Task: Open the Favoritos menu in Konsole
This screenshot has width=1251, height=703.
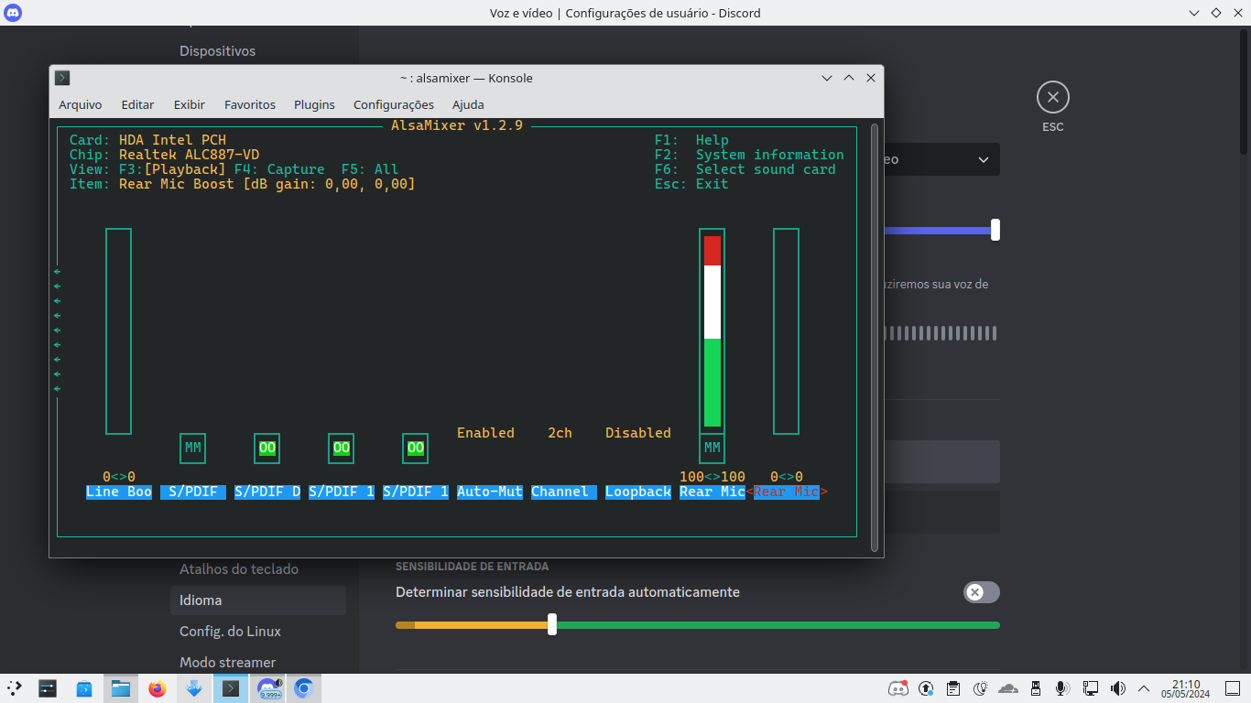Action: tap(250, 104)
